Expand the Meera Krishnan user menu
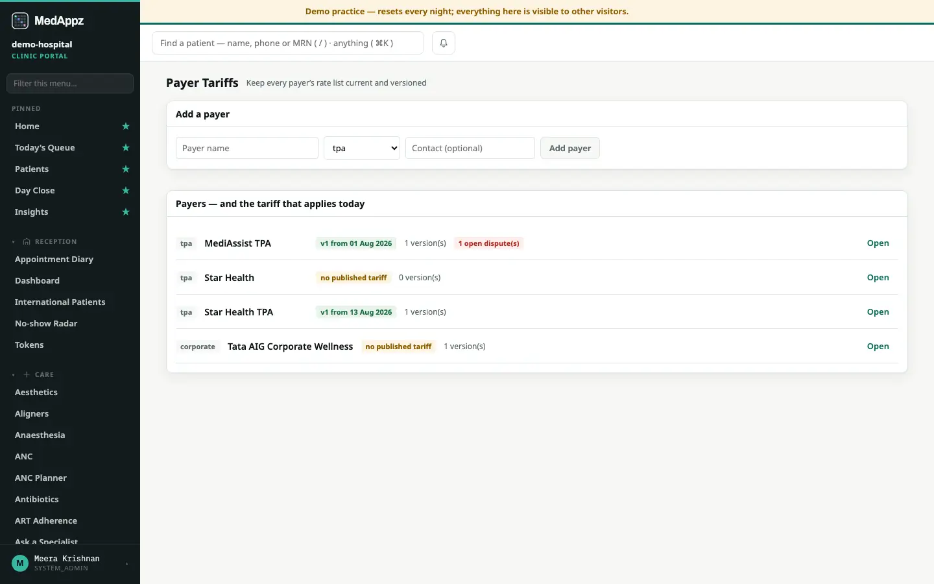This screenshot has width=934, height=584. click(x=126, y=564)
